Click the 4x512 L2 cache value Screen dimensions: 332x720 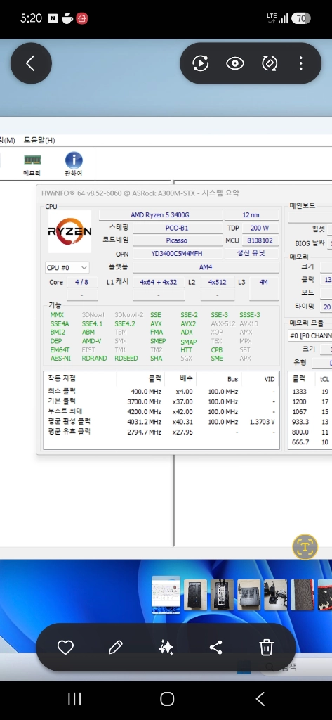(218, 282)
